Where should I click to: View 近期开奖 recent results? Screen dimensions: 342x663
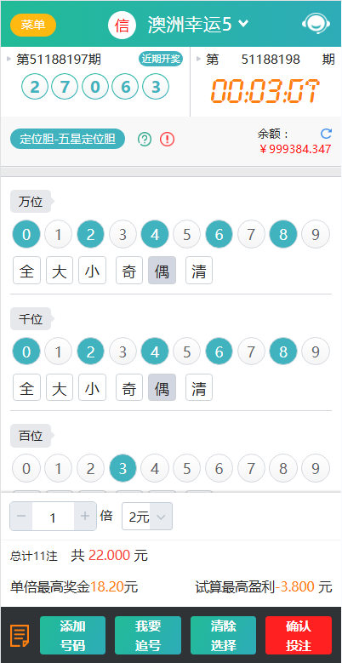[x=161, y=59]
